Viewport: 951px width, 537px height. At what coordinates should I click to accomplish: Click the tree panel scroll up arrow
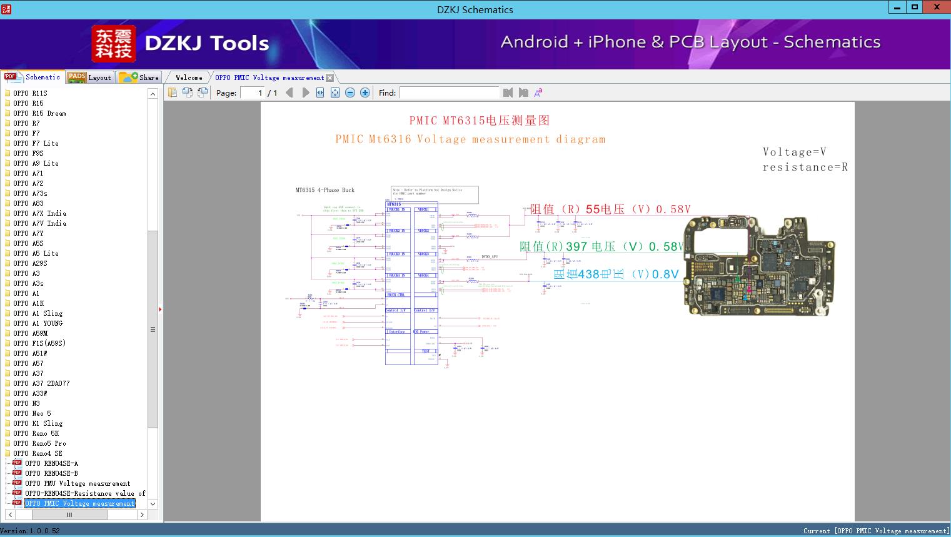pyautogui.click(x=153, y=94)
